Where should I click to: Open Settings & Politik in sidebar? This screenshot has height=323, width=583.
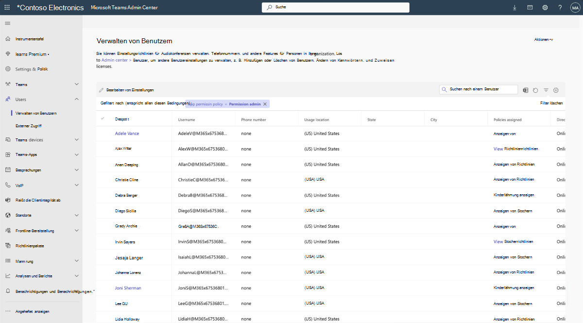coord(32,69)
